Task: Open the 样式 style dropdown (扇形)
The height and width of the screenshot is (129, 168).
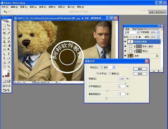Action: [x=107, y=67]
